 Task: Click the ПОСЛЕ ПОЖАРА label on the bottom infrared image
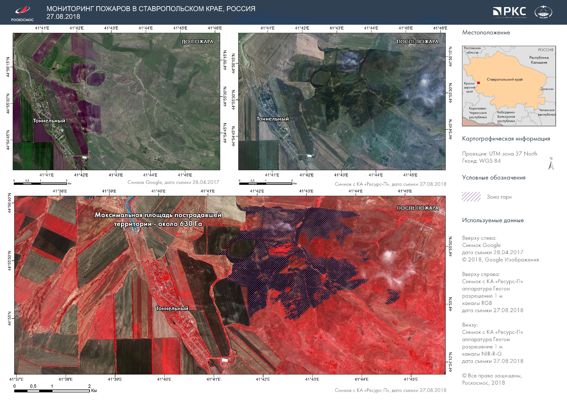(x=418, y=208)
